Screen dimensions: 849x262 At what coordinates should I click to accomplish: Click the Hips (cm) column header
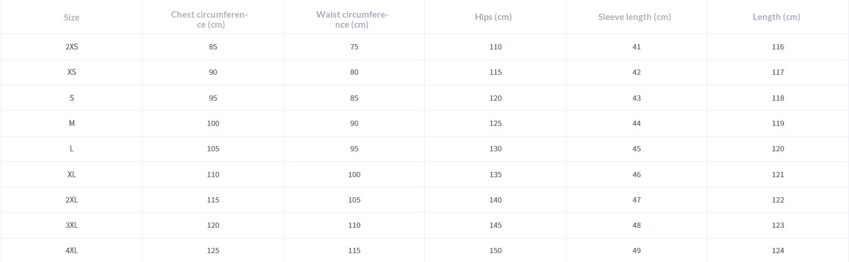coord(493,17)
